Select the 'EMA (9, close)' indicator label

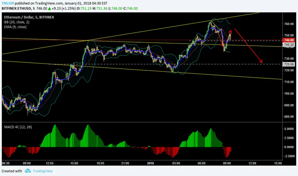[x=15, y=27]
